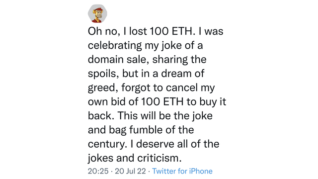Screen dimensions: 318x179
Task: Open the Bored Ape hexagon profile avatar
Action: tap(97, 13)
